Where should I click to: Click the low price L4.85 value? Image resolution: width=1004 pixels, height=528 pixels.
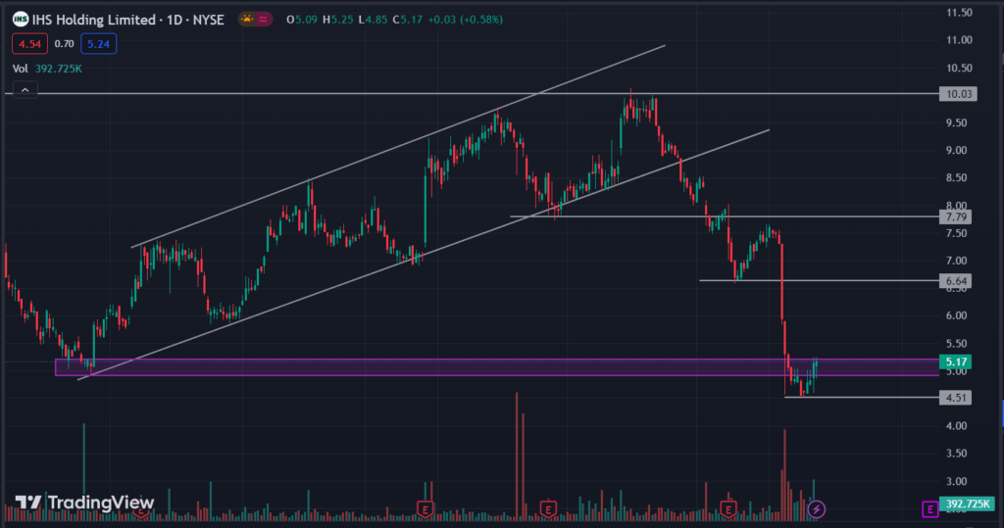tap(373, 20)
